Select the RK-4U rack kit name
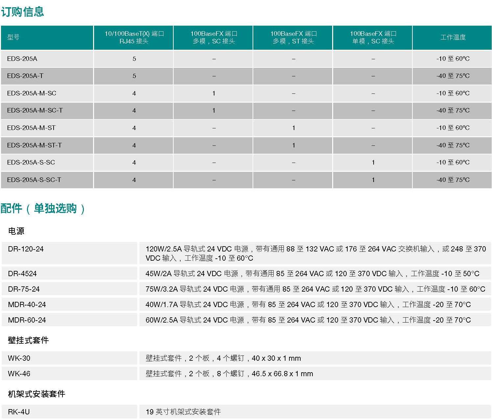This screenshot has height=419, width=492. tap(19, 412)
